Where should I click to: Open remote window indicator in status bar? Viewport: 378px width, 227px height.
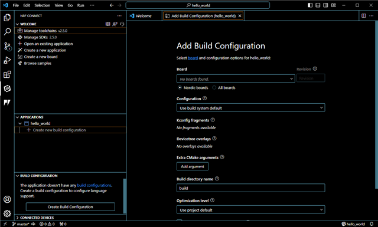pyautogui.click(x=5, y=224)
